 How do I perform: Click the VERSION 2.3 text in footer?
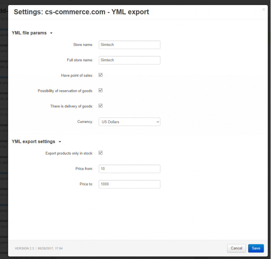click(24, 249)
